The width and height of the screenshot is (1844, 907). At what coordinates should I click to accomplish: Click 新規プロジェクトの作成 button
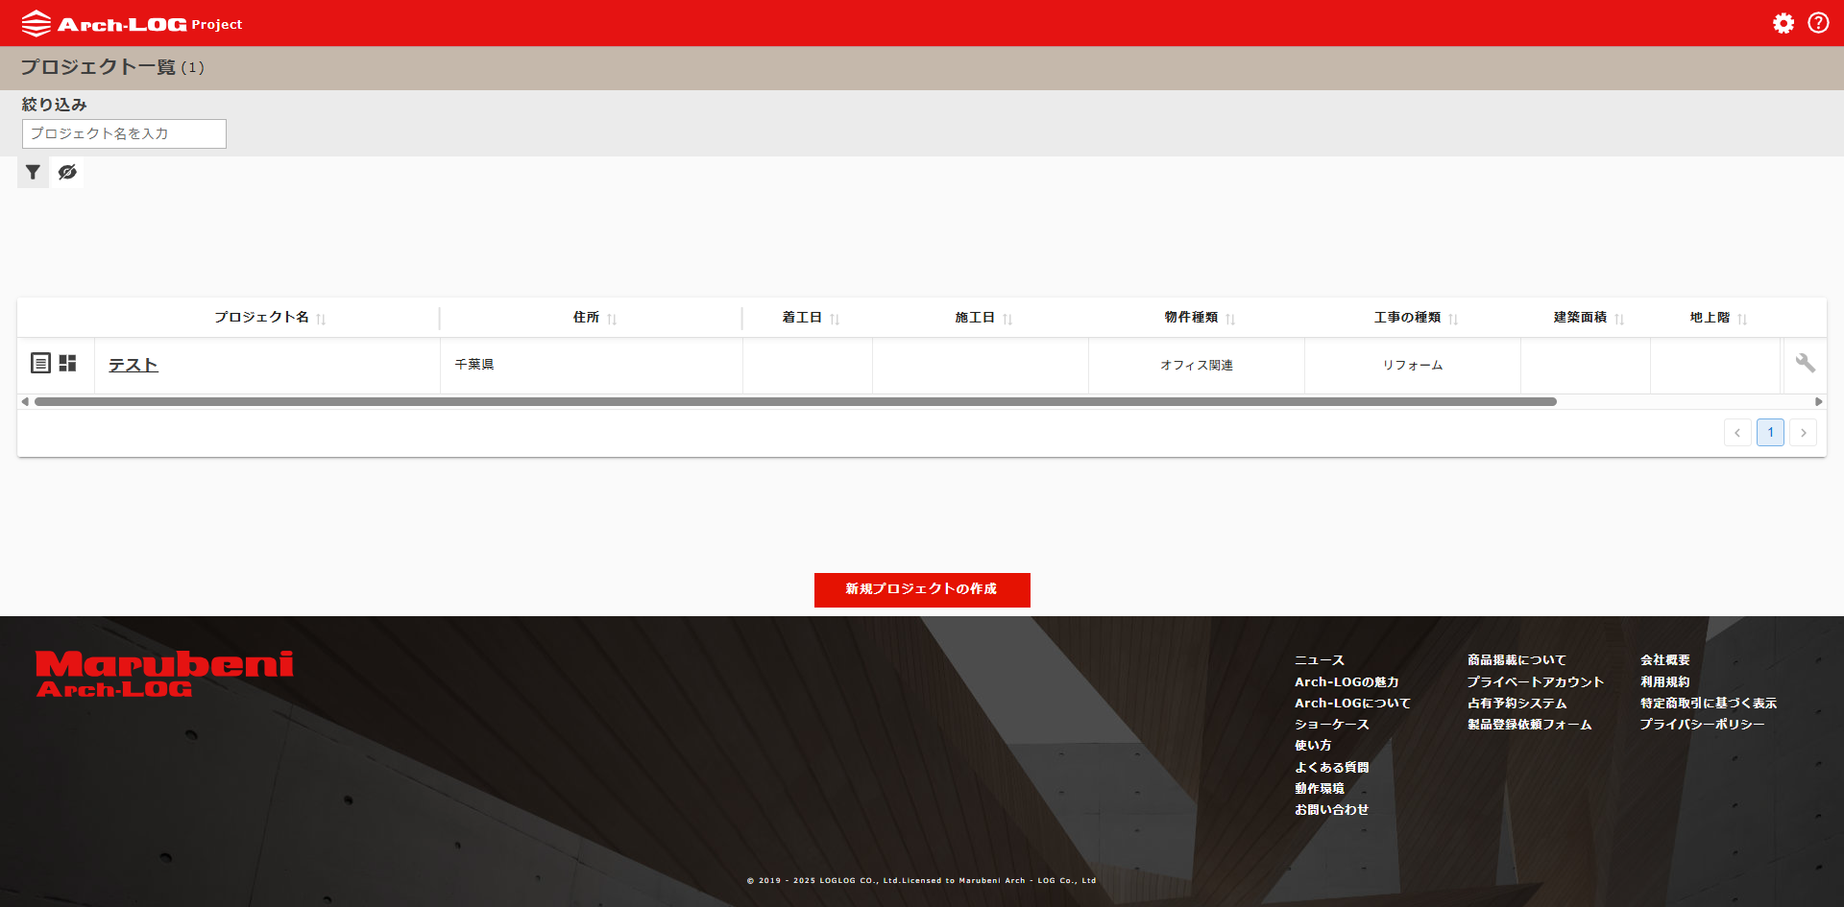(x=922, y=589)
